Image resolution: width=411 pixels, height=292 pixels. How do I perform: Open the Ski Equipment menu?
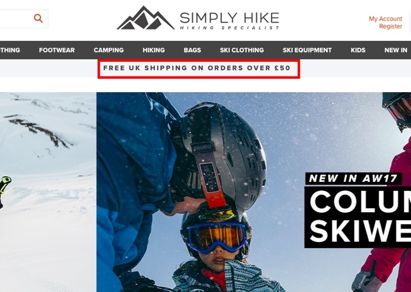click(x=307, y=50)
